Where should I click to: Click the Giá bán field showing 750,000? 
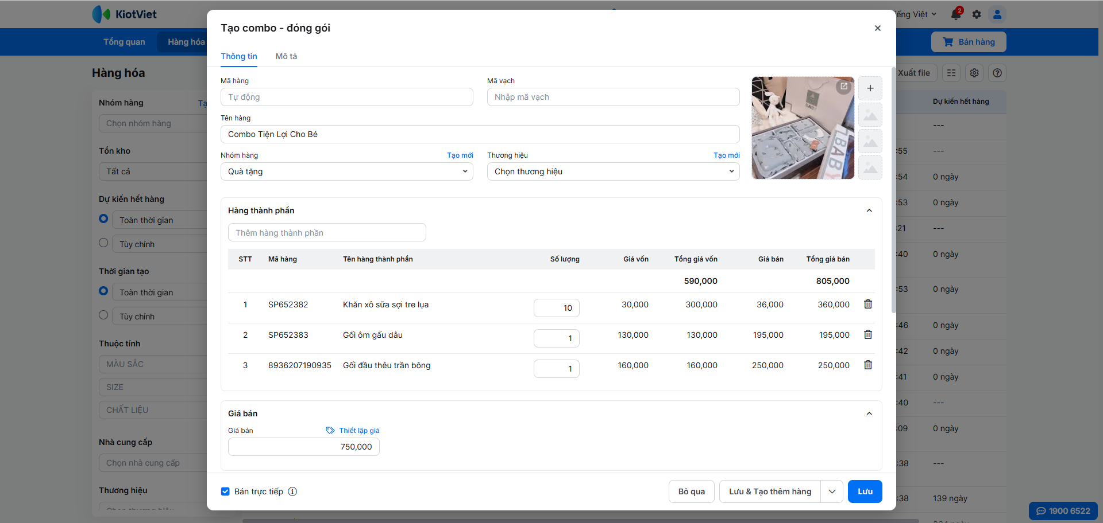304,447
